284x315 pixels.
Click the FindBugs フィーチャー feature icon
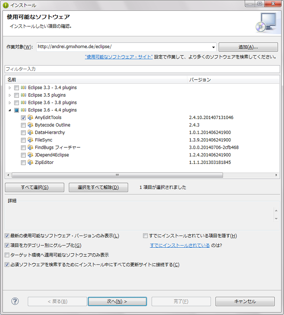point(30,147)
